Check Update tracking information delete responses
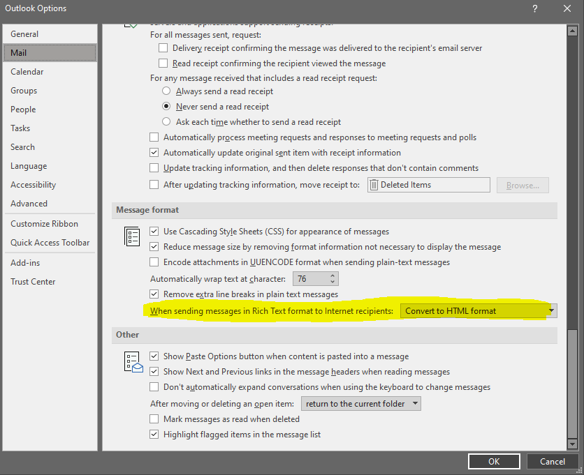 [x=154, y=168]
